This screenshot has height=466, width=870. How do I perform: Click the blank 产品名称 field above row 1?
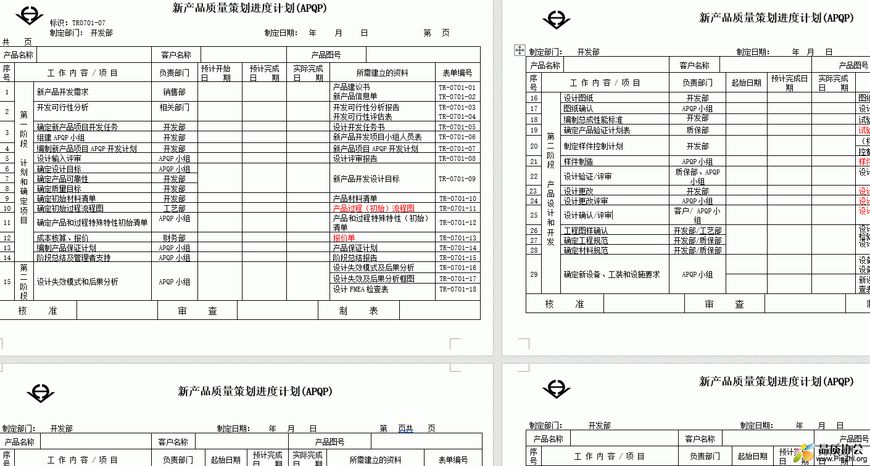coord(94,55)
